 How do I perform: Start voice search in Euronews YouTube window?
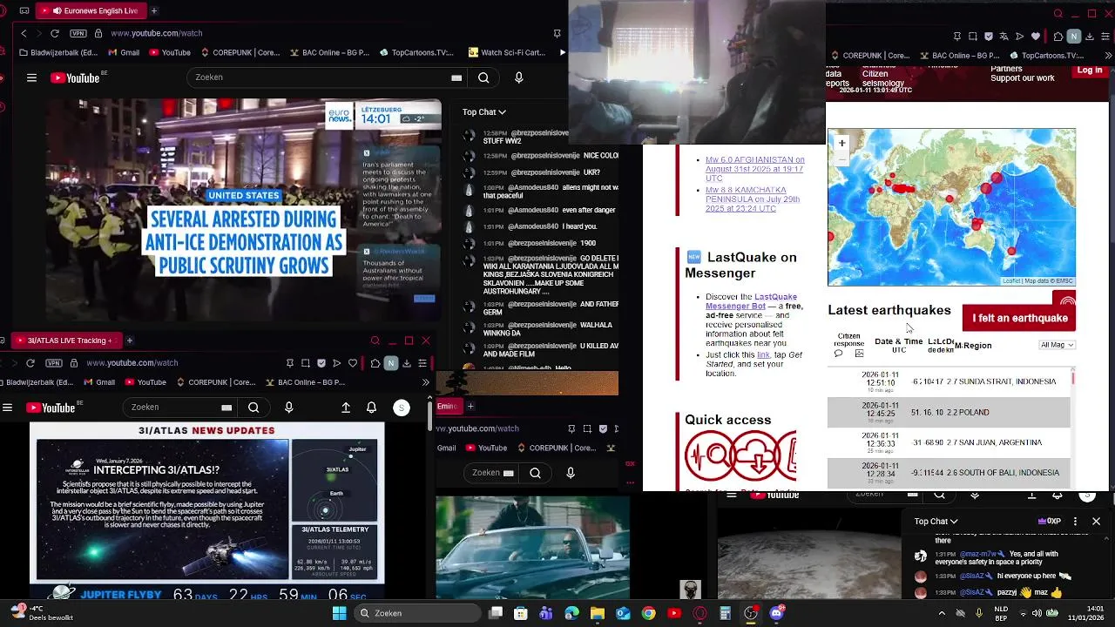519,78
